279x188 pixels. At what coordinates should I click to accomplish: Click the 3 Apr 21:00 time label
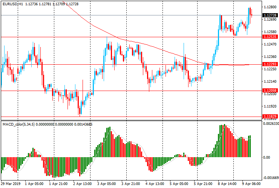click(131, 184)
